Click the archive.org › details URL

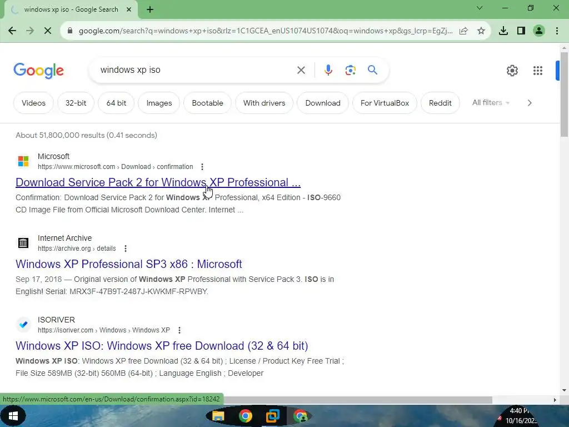click(x=77, y=249)
